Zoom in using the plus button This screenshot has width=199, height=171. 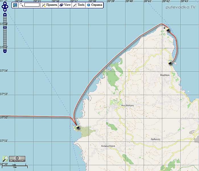[x=5, y=15]
